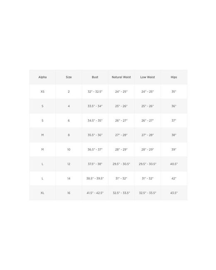Click the size 16 cell
The width and height of the screenshot is (216, 270).
click(69, 193)
